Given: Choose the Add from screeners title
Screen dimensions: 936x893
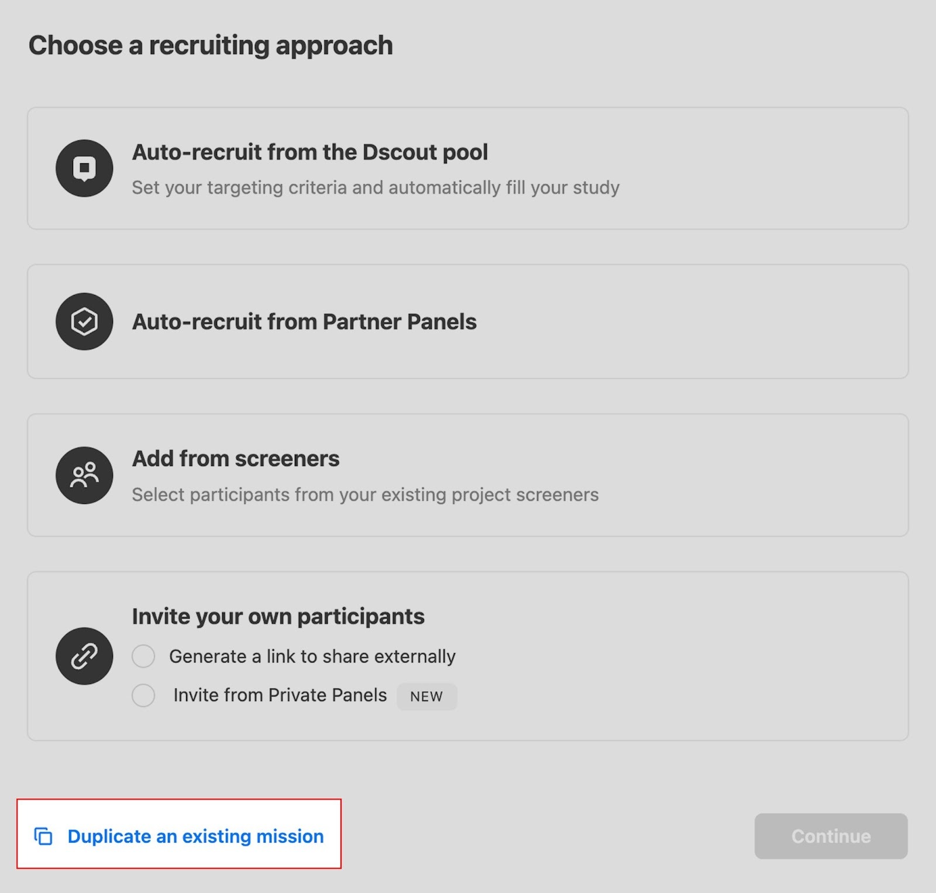Looking at the screenshot, I should (x=236, y=459).
